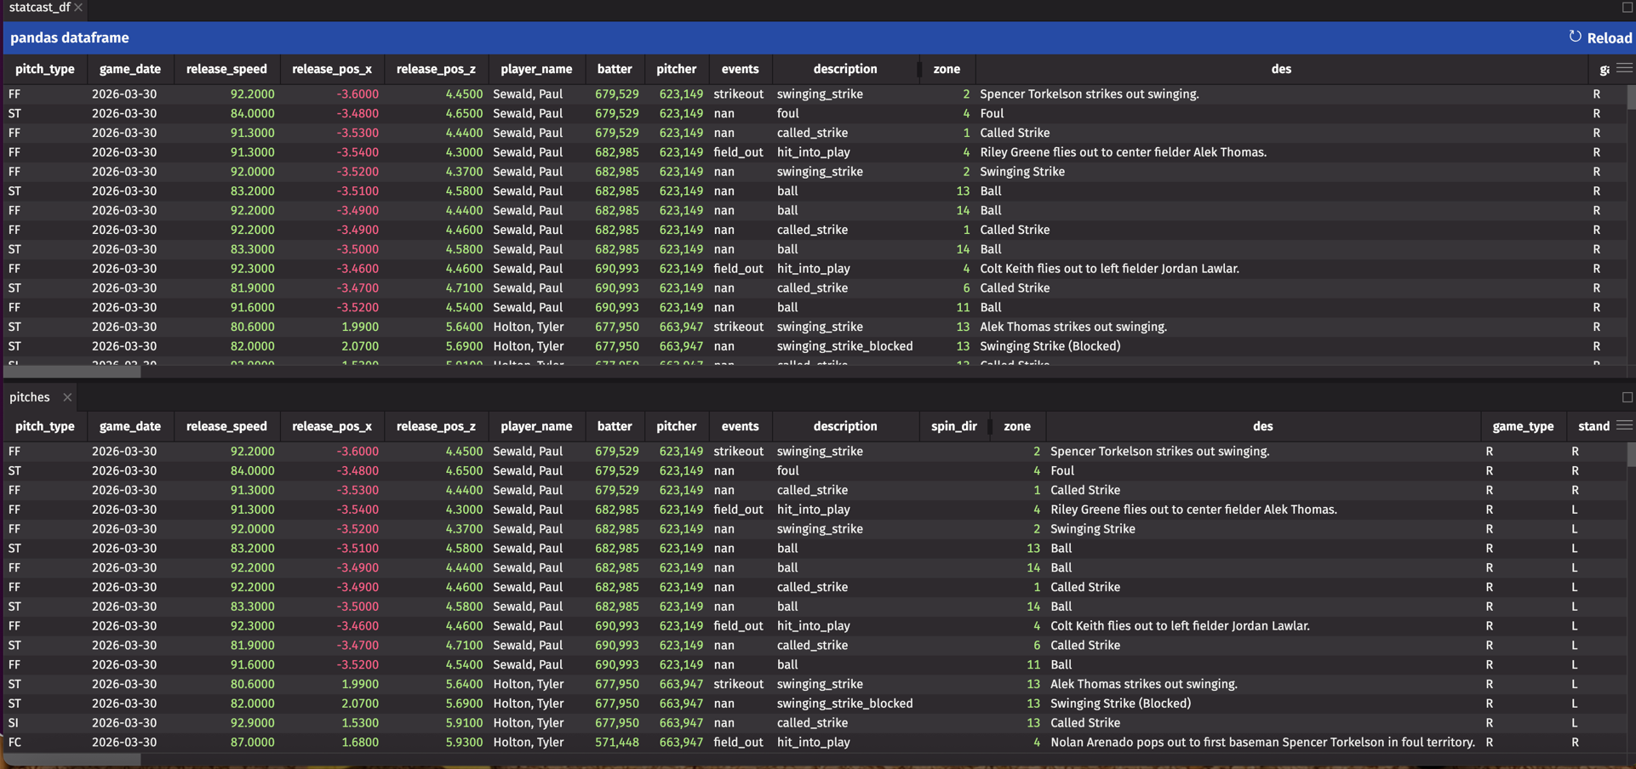Close the pitches tab
This screenshot has height=769, width=1636.
click(x=67, y=397)
